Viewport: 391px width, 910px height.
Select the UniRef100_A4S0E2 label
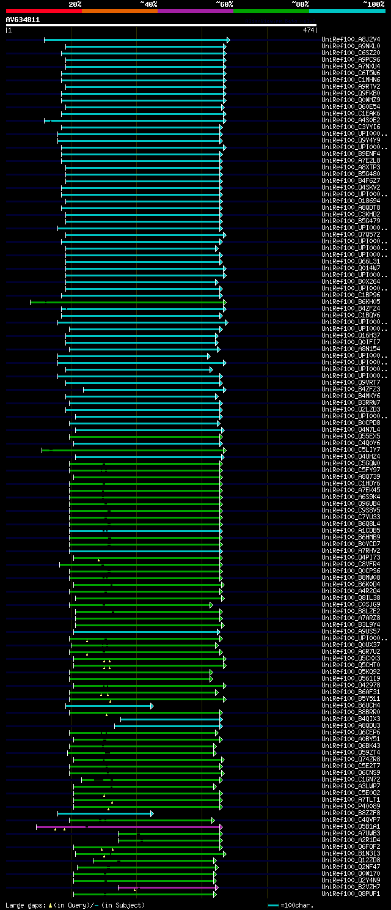pyautogui.click(x=351, y=120)
